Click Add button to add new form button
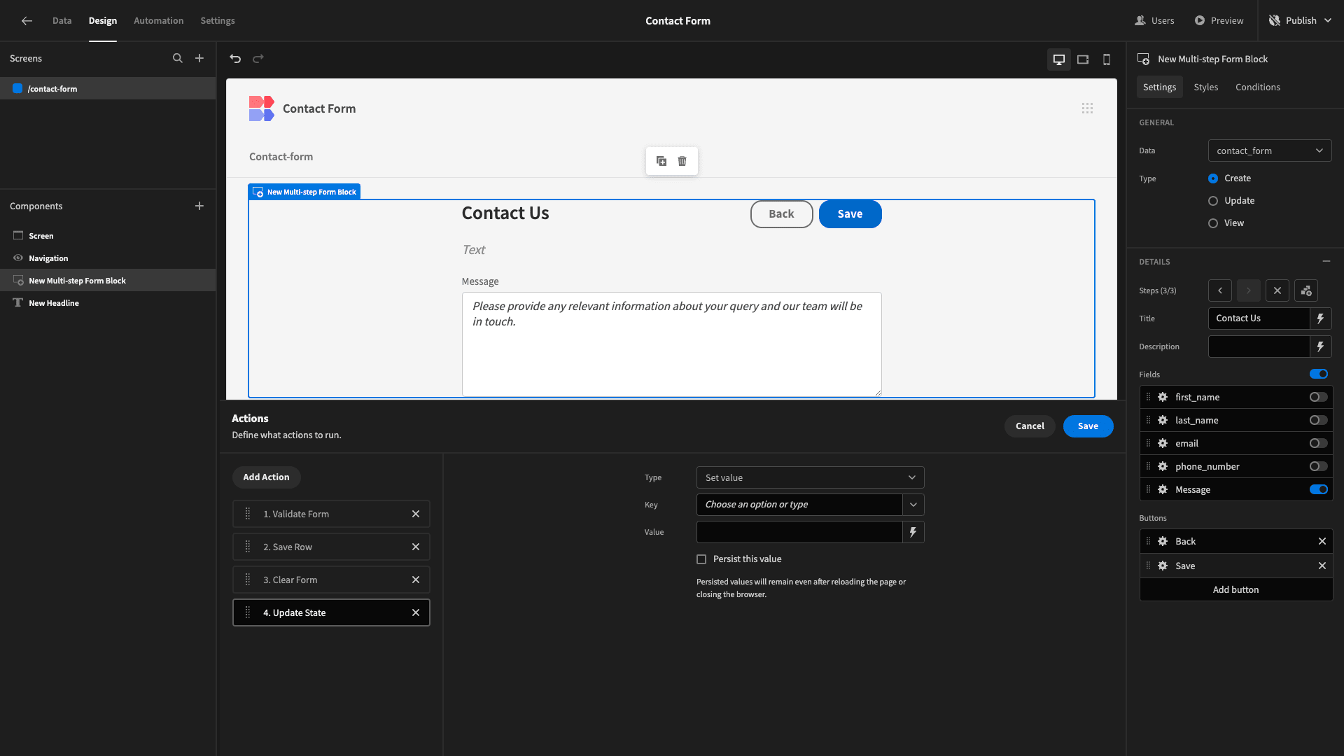 point(1236,590)
